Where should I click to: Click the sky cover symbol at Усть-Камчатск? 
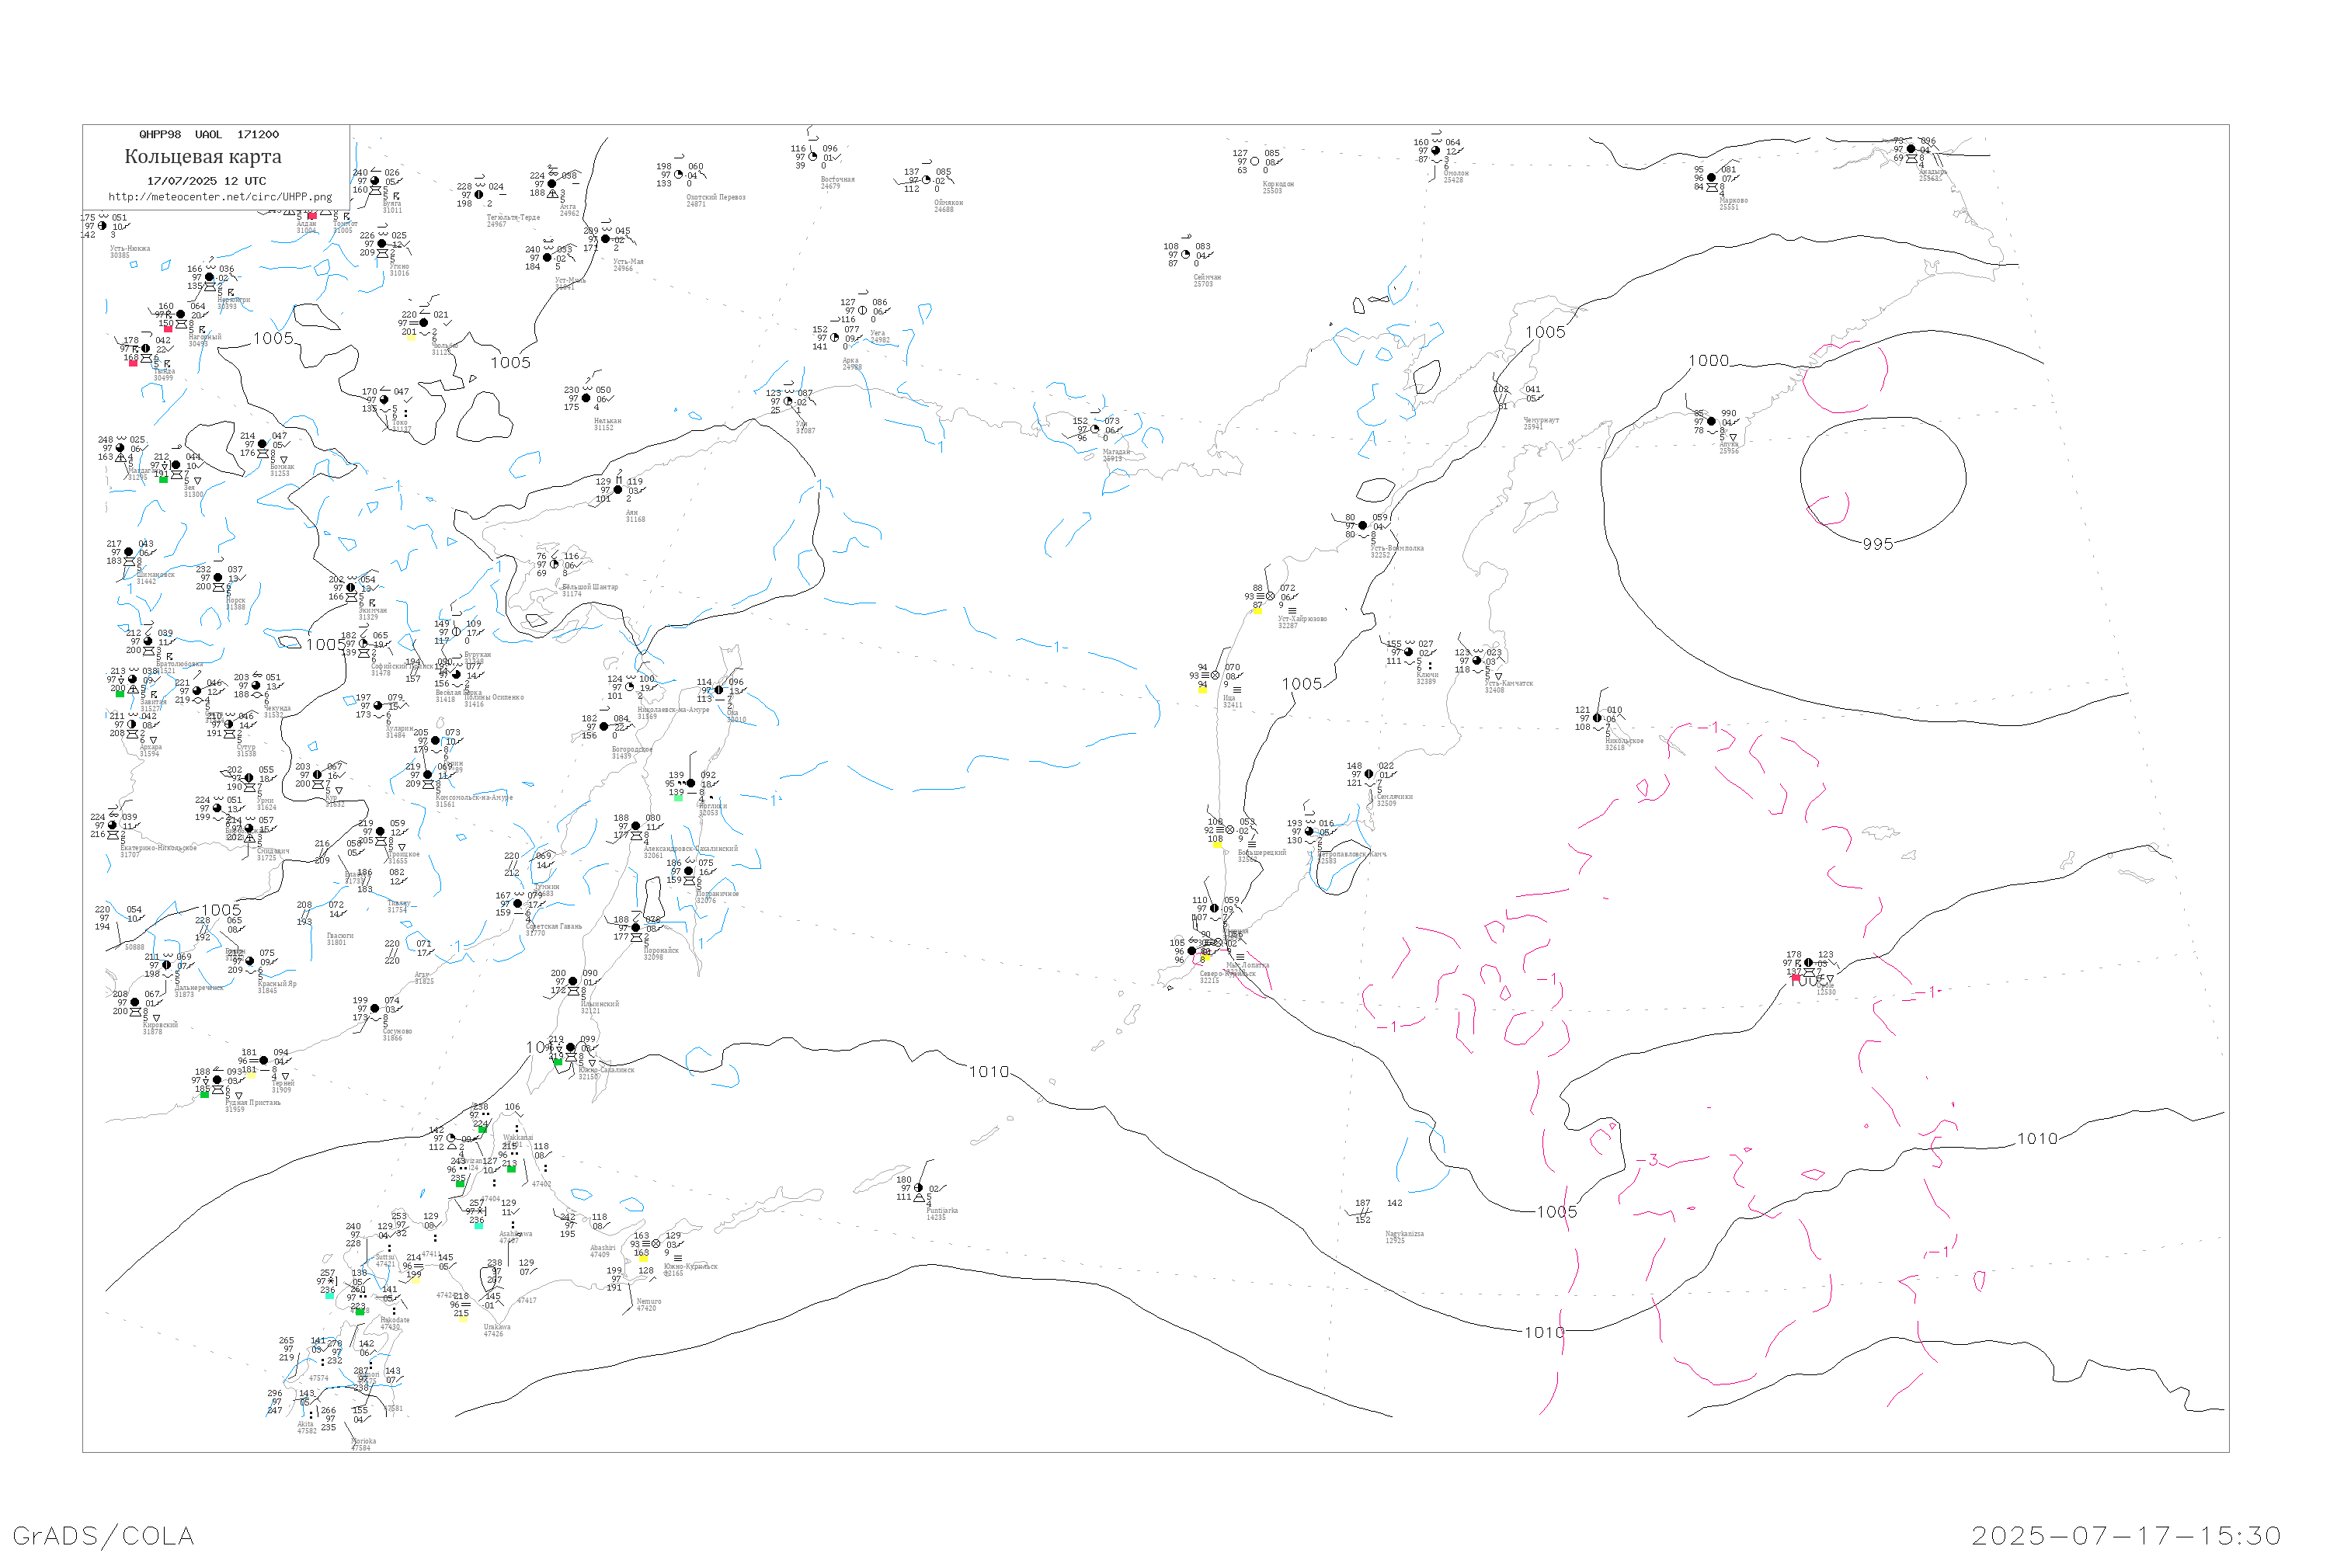pyautogui.click(x=1477, y=661)
